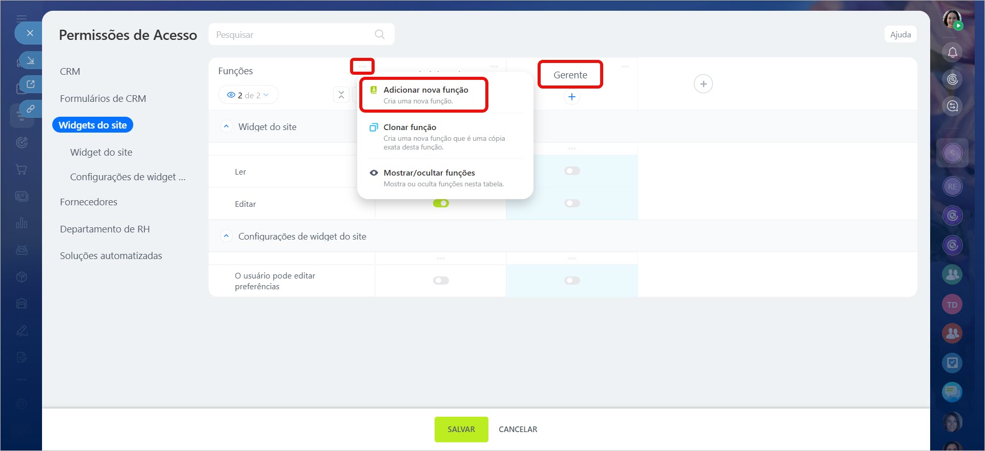The width and height of the screenshot is (985, 451).
Task: Open the three-dots menu in Funções header
Action: point(362,67)
